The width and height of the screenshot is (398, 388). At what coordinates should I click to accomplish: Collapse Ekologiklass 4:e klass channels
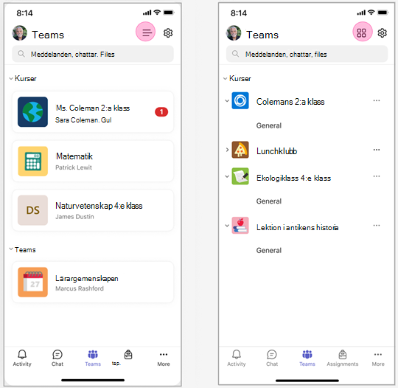pyautogui.click(x=227, y=176)
